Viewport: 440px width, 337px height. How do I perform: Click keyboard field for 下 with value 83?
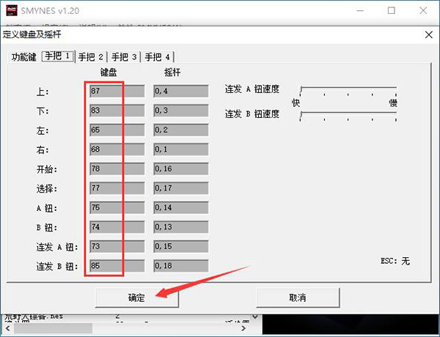point(117,111)
